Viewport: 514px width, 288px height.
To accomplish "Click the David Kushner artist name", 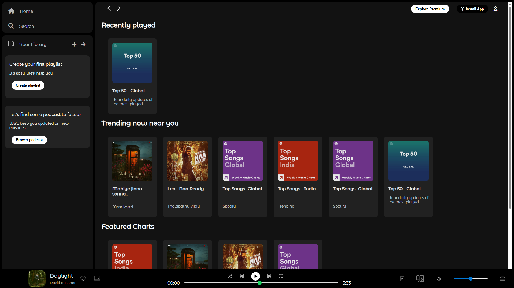I will tap(62, 283).
